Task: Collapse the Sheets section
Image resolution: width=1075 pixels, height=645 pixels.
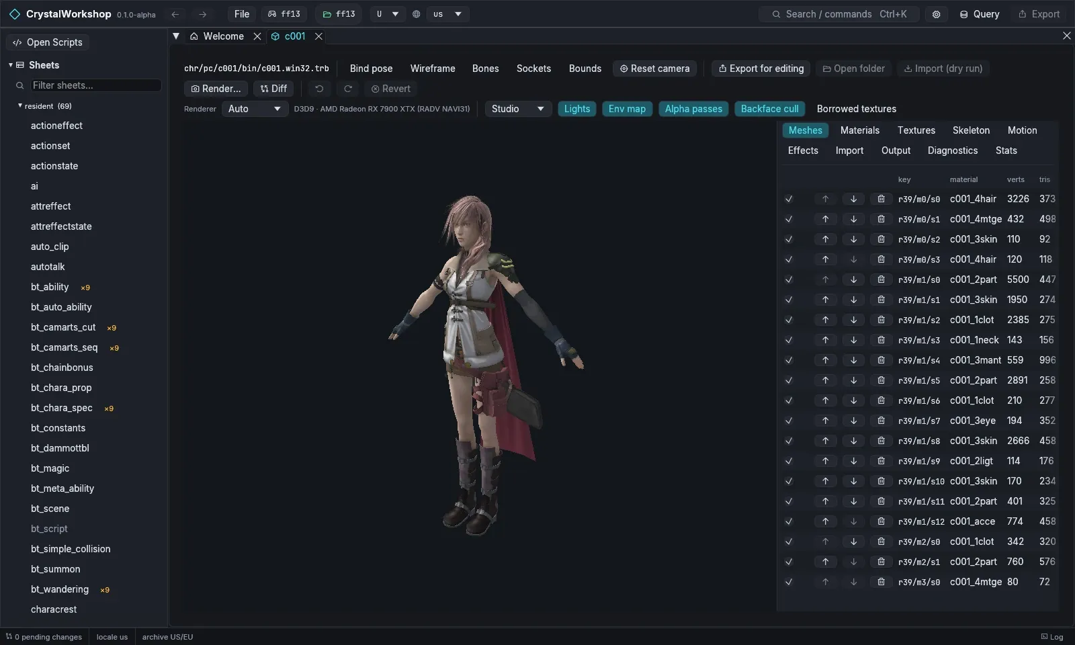Action: click(x=11, y=65)
